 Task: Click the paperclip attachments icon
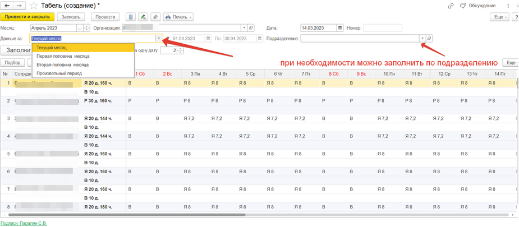(x=155, y=17)
